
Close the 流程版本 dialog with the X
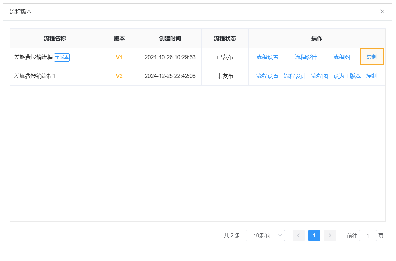pos(382,11)
